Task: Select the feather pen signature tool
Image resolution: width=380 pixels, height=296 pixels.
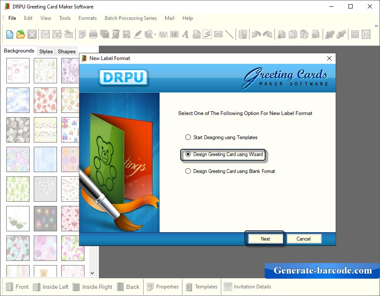Action: pyautogui.click(x=138, y=34)
